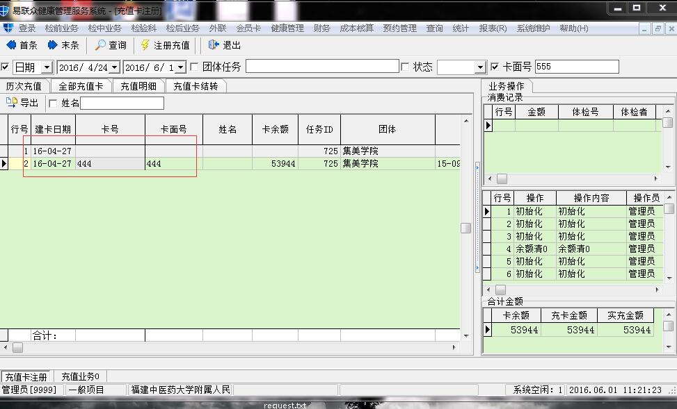Image resolution: width=677 pixels, height=409 pixels.
Task: Select card number 444 in 卡号 column
Action: (x=110, y=164)
